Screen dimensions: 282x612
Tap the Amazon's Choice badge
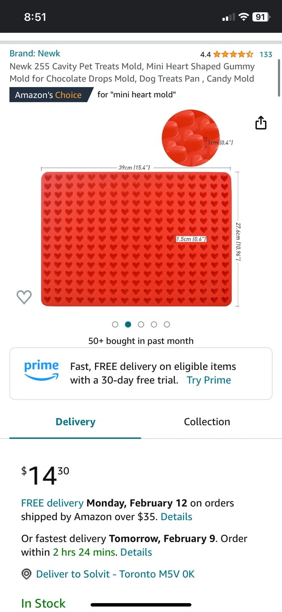(x=51, y=95)
